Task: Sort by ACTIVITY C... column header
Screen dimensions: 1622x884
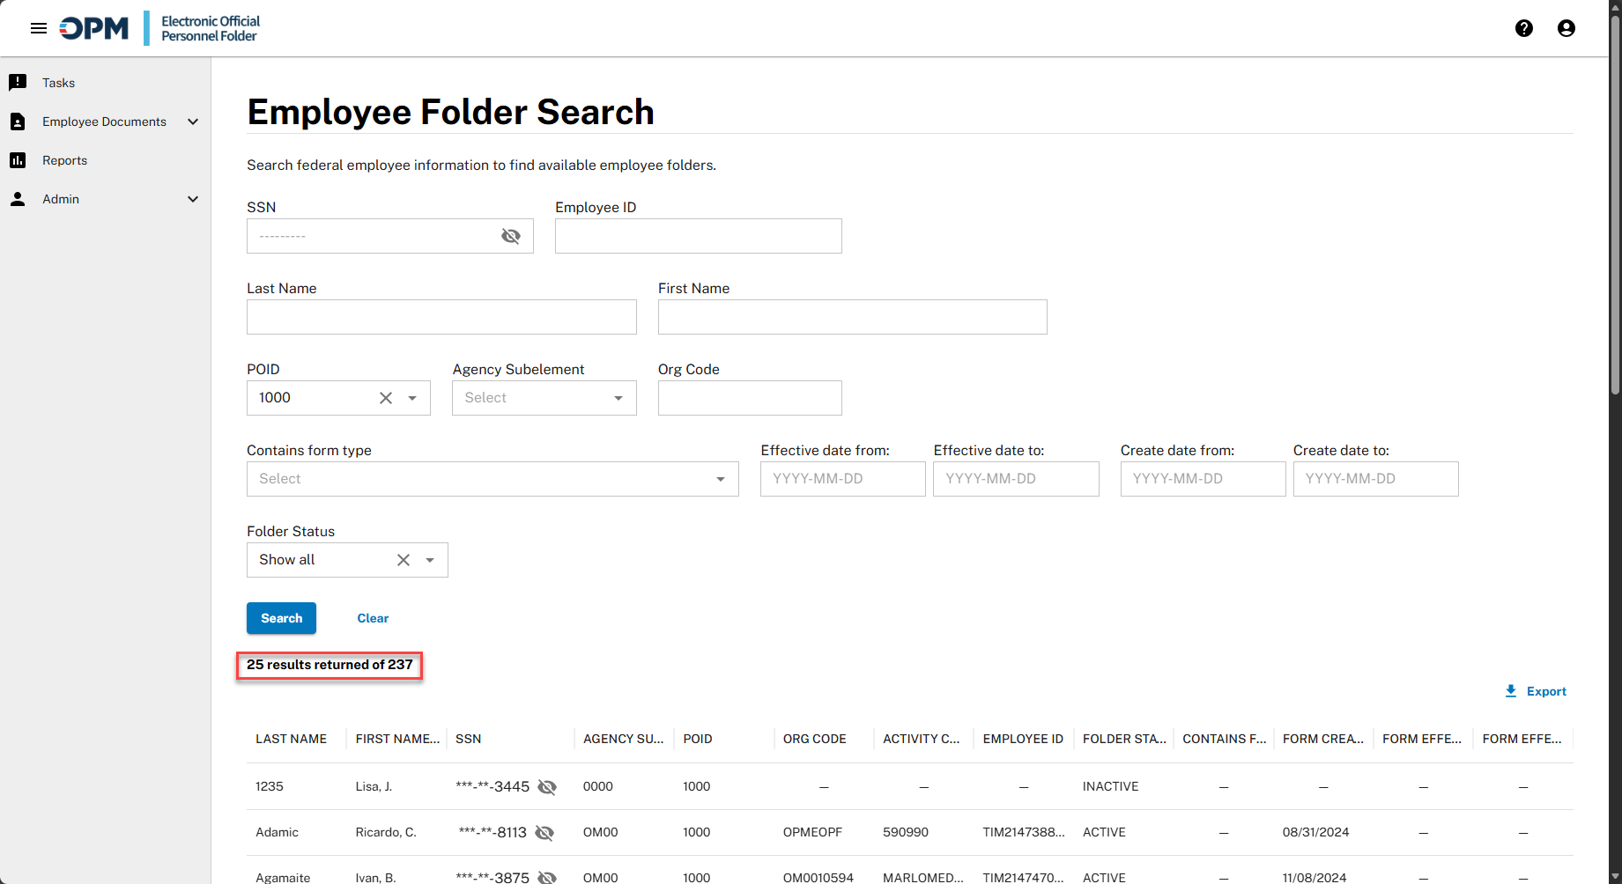Action: tap(922, 739)
